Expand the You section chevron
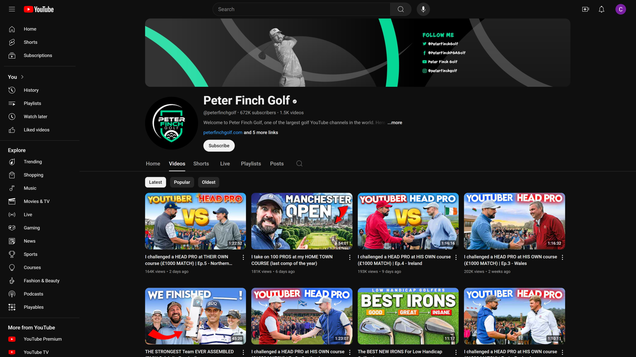 coord(22,77)
